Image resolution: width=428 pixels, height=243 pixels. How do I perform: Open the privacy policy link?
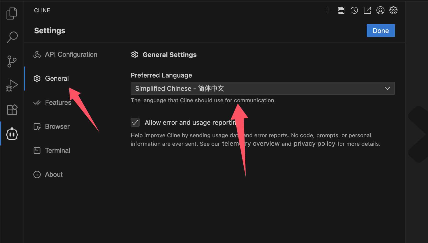click(314, 143)
